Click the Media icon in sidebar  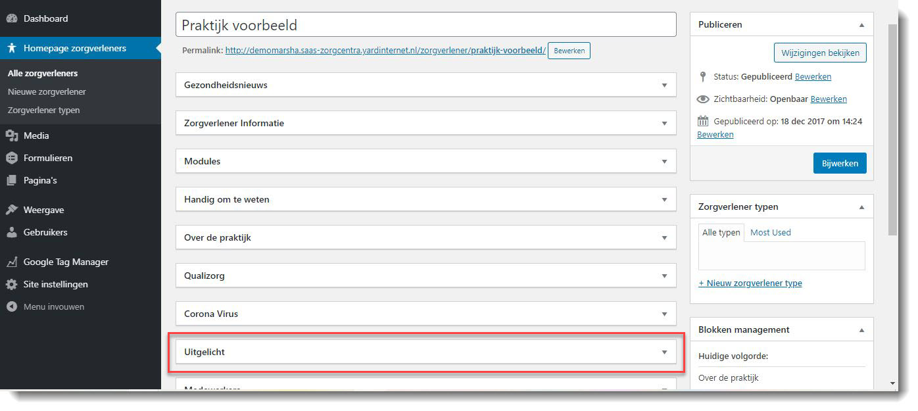[11, 135]
